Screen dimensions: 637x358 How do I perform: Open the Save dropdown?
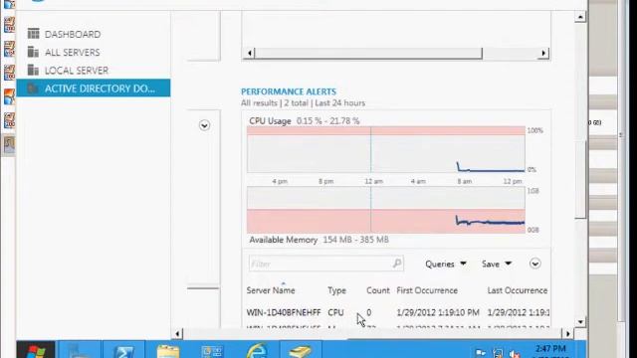click(x=497, y=264)
